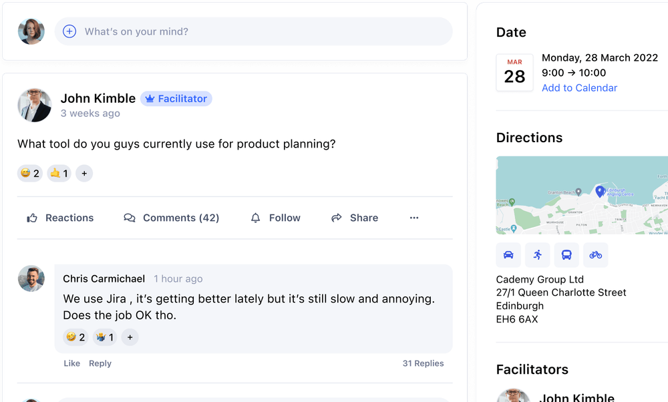Click the Add to Calendar link
Screen dimensions: 668x402
pyautogui.click(x=579, y=88)
